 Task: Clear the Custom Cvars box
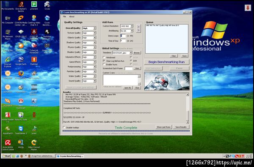tap(137, 88)
